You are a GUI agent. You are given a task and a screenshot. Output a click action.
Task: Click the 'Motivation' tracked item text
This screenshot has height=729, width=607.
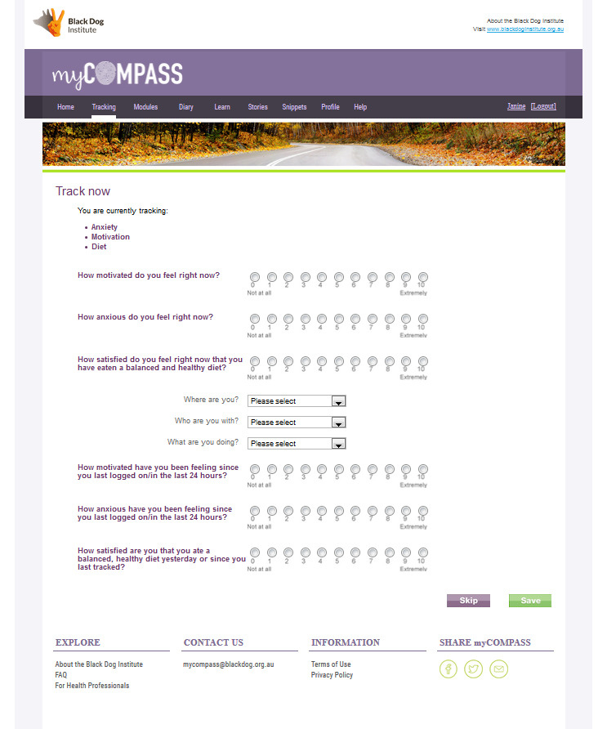click(x=110, y=237)
